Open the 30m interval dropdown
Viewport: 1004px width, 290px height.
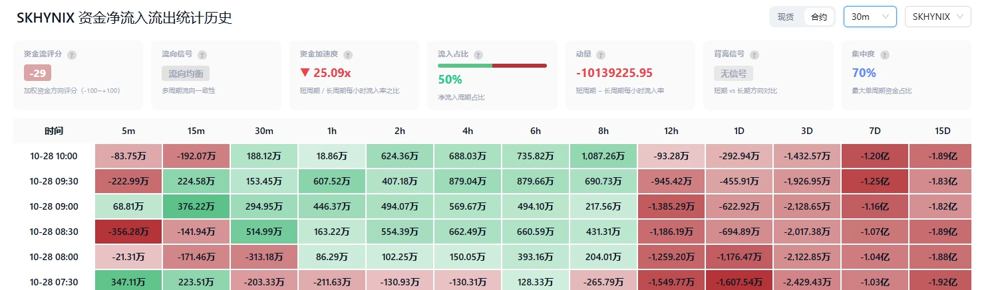pos(870,17)
